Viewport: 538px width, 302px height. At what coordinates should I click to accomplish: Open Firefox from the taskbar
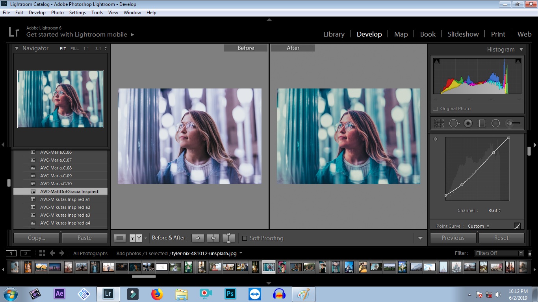[x=157, y=293]
